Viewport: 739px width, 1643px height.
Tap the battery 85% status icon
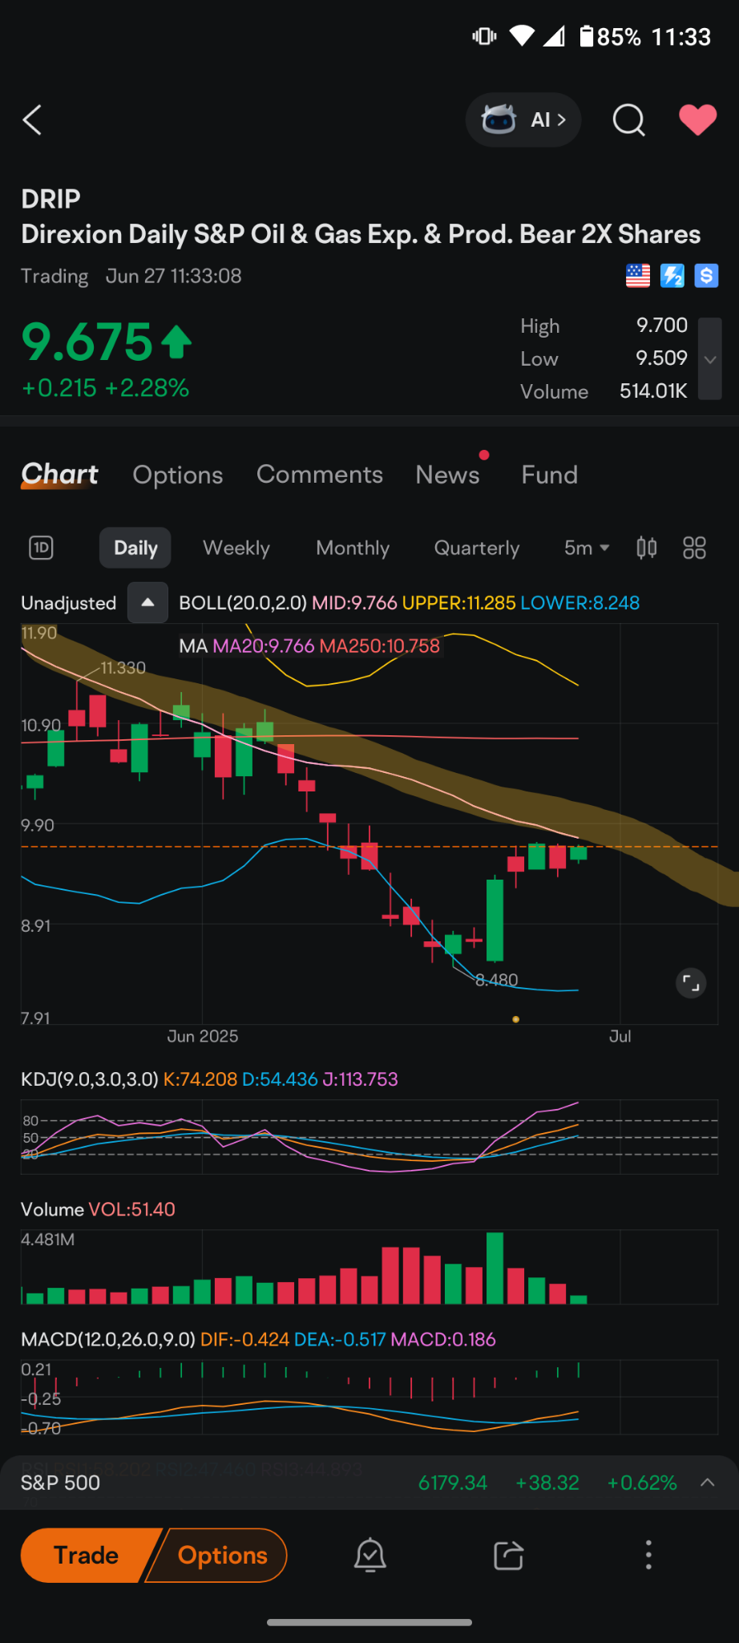(611, 37)
